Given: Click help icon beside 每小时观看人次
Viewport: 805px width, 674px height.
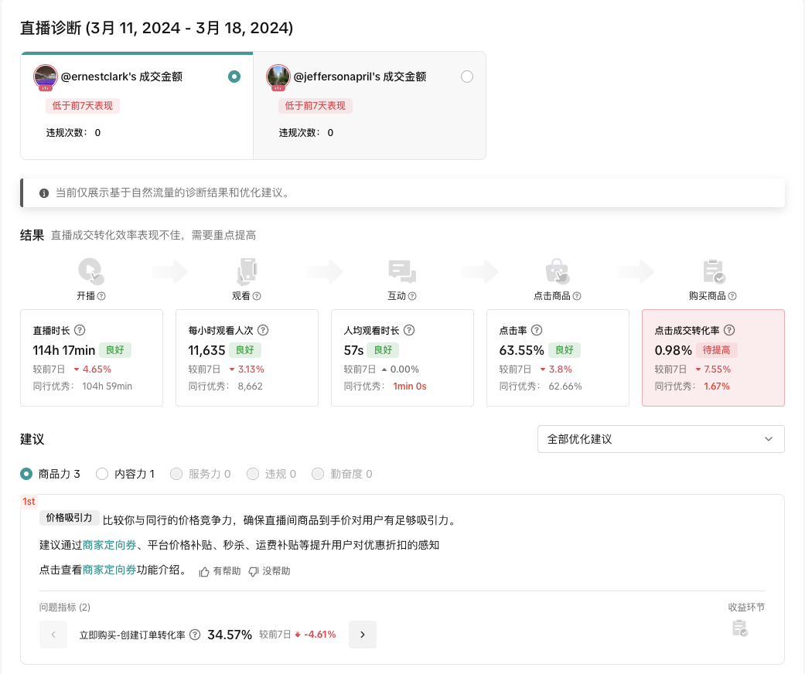Looking at the screenshot, I should coord(263,330).
